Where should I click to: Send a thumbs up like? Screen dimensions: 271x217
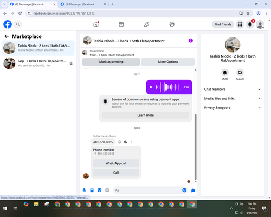click(x=193, y=190)
